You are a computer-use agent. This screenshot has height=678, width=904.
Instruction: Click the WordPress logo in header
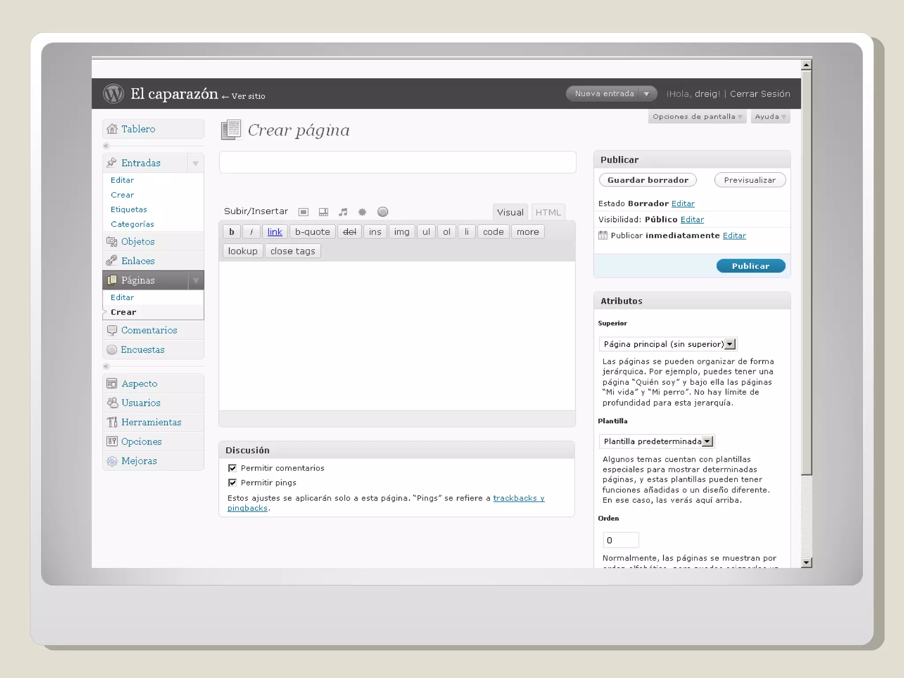[113, 94]
